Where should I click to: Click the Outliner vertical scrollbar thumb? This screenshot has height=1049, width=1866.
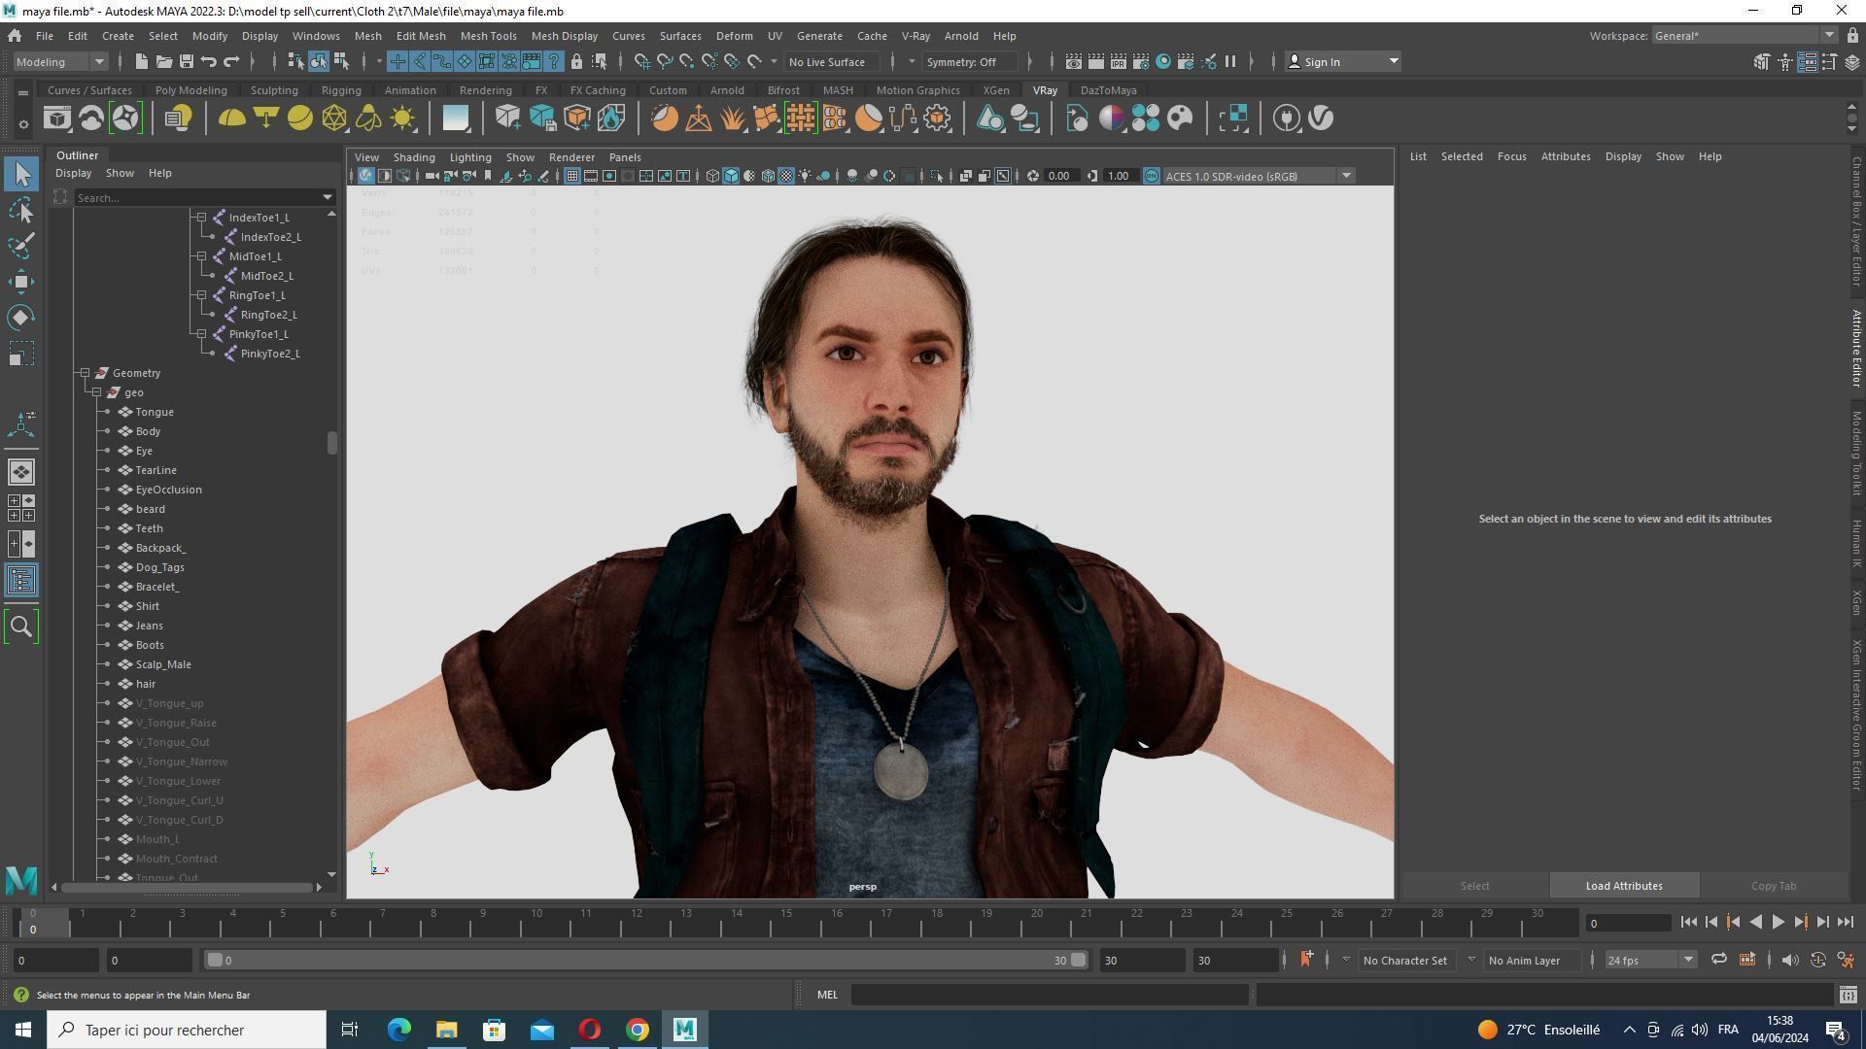coord(331,443)
